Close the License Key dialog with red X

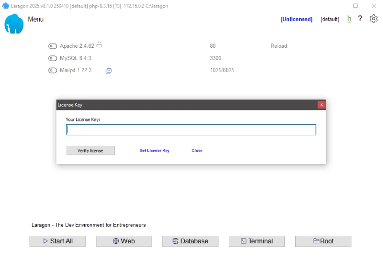[x=321, y=105]
